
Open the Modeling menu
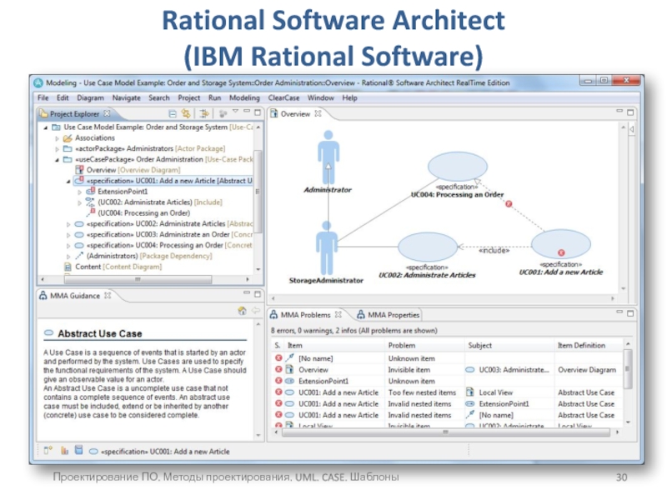[x=244, y=97]
